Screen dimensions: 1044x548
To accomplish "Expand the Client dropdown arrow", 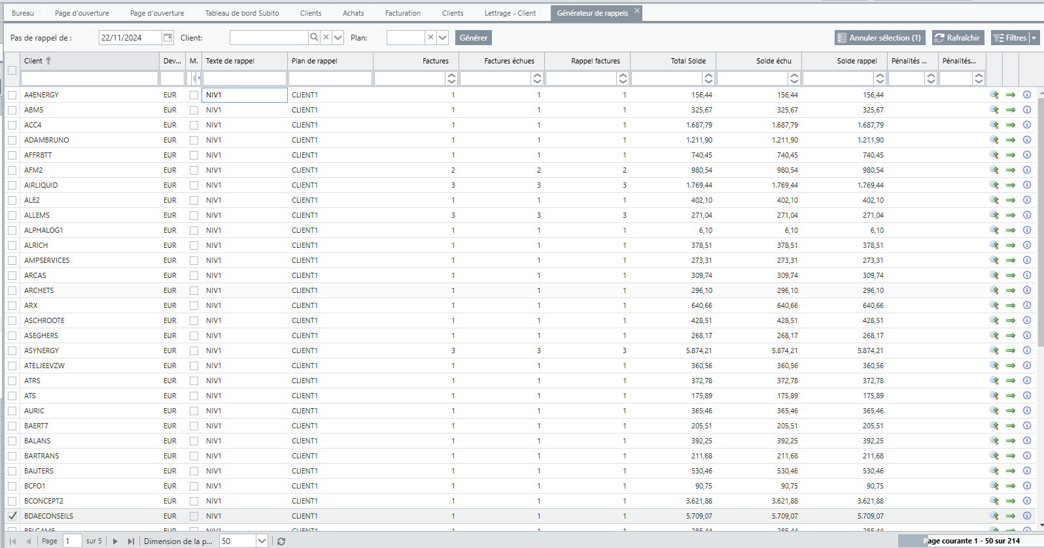I will 338,38.
